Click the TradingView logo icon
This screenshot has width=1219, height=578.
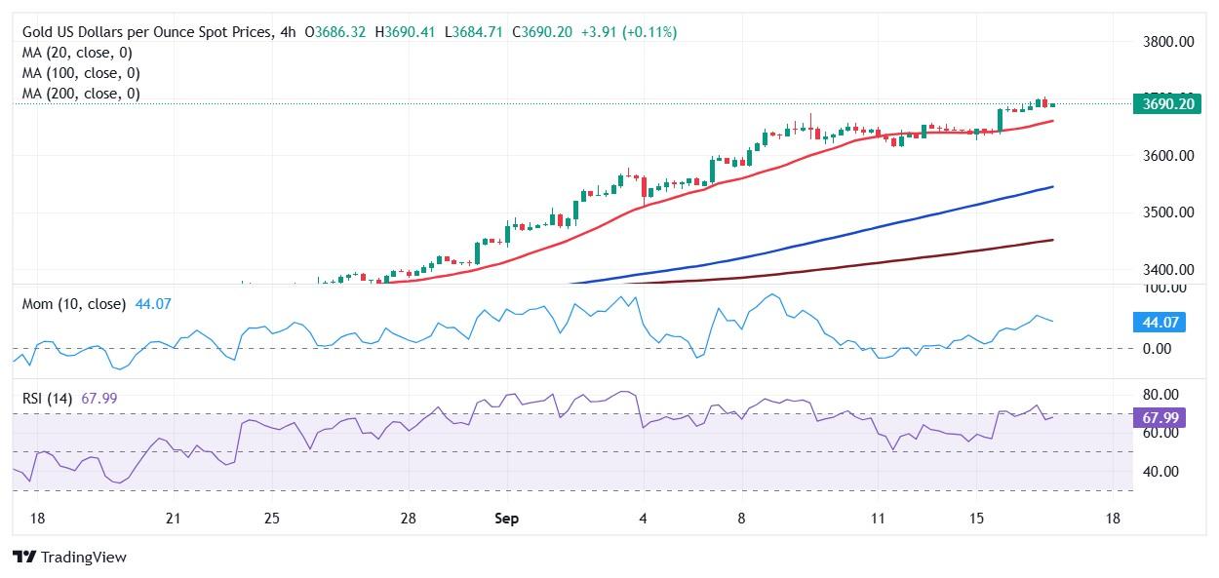pos(24,558)
